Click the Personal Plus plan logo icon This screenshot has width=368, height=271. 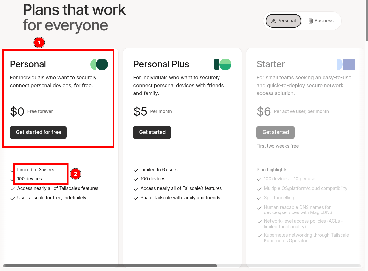[x=222, y=64]
